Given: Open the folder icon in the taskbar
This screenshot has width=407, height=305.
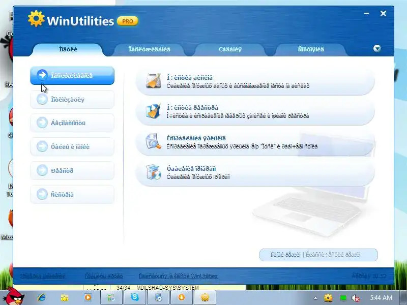Looking at the screenshot, I should [65, 298].
